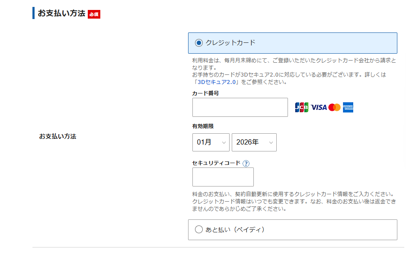Click the セキュリティコード field label text
This screenshot has width=406, height=254.
click(216, 163)
